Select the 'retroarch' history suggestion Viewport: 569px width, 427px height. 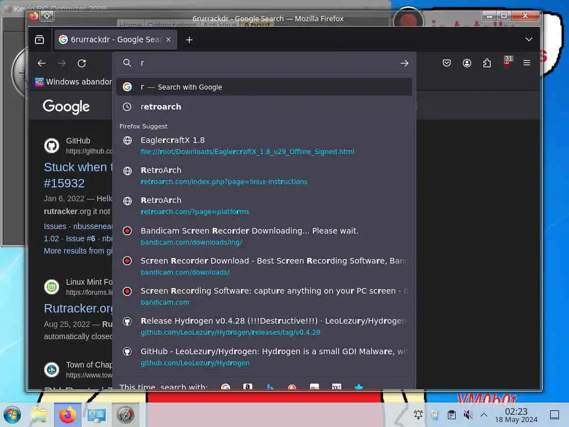(264, 107)
